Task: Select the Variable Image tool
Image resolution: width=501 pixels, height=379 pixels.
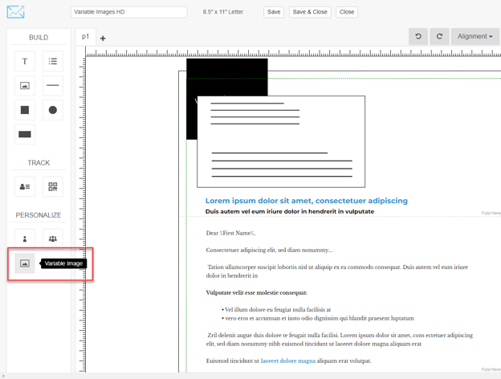Action: 25,263
